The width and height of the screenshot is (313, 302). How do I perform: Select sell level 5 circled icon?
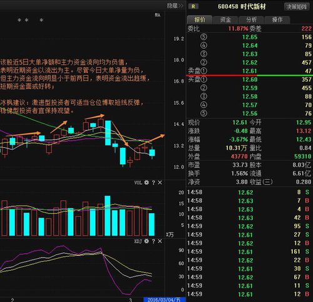(203, 37)
